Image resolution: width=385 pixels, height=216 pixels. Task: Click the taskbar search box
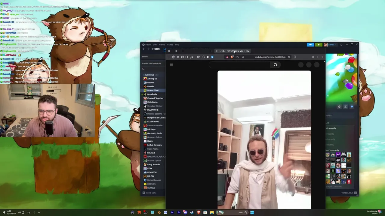click(232, 212)
